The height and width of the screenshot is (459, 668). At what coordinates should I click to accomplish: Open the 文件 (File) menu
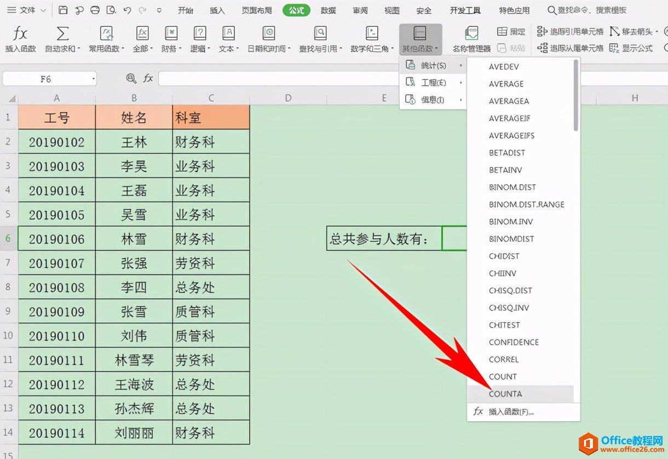pyautogui.click(x=27, y=10)
